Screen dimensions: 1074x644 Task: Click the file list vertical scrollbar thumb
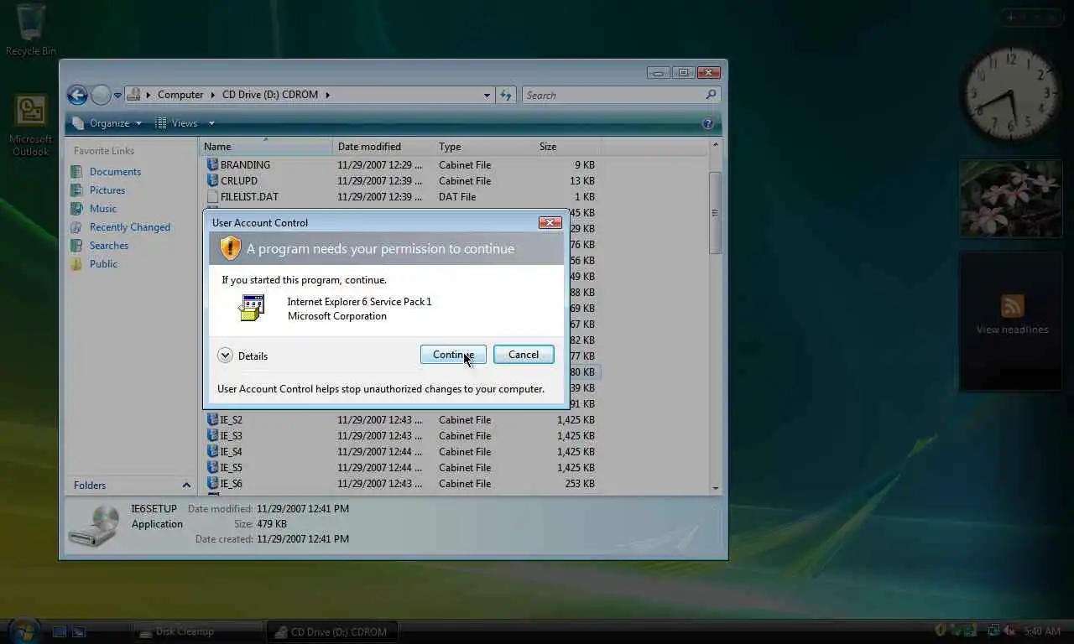pos(715,212)
